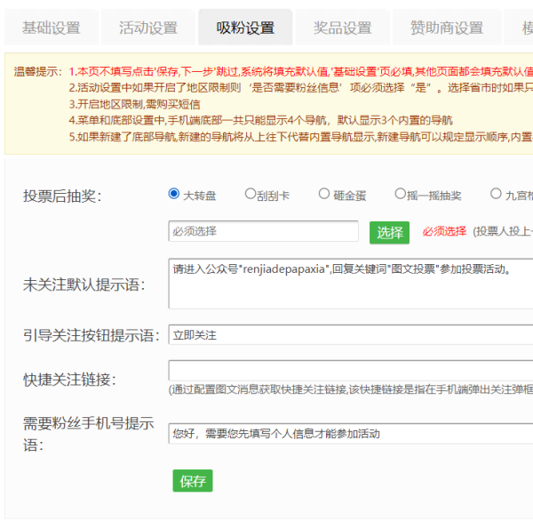Select the 大转盘 radio button
The height and width of the screenshot is (521, 533).
tap(174, 194)
